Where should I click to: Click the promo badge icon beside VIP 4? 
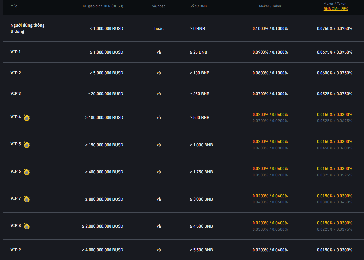(27, 118)
